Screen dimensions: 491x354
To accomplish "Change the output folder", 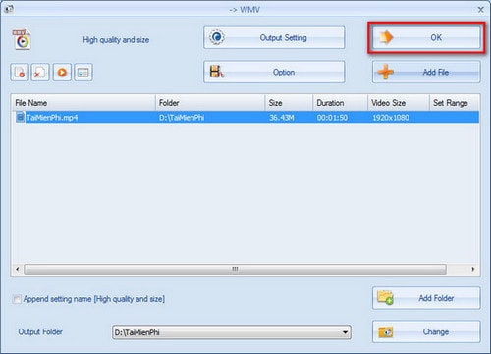I will click(426, 331).
